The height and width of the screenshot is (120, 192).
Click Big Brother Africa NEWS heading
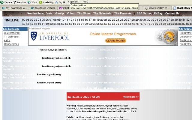point(83,97)
